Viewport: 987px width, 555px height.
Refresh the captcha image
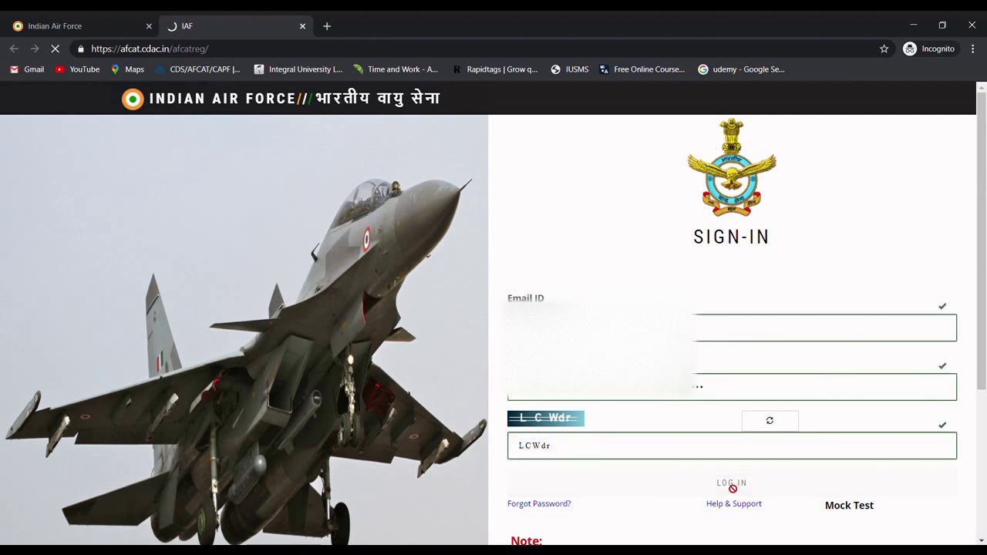click(770, 420)
